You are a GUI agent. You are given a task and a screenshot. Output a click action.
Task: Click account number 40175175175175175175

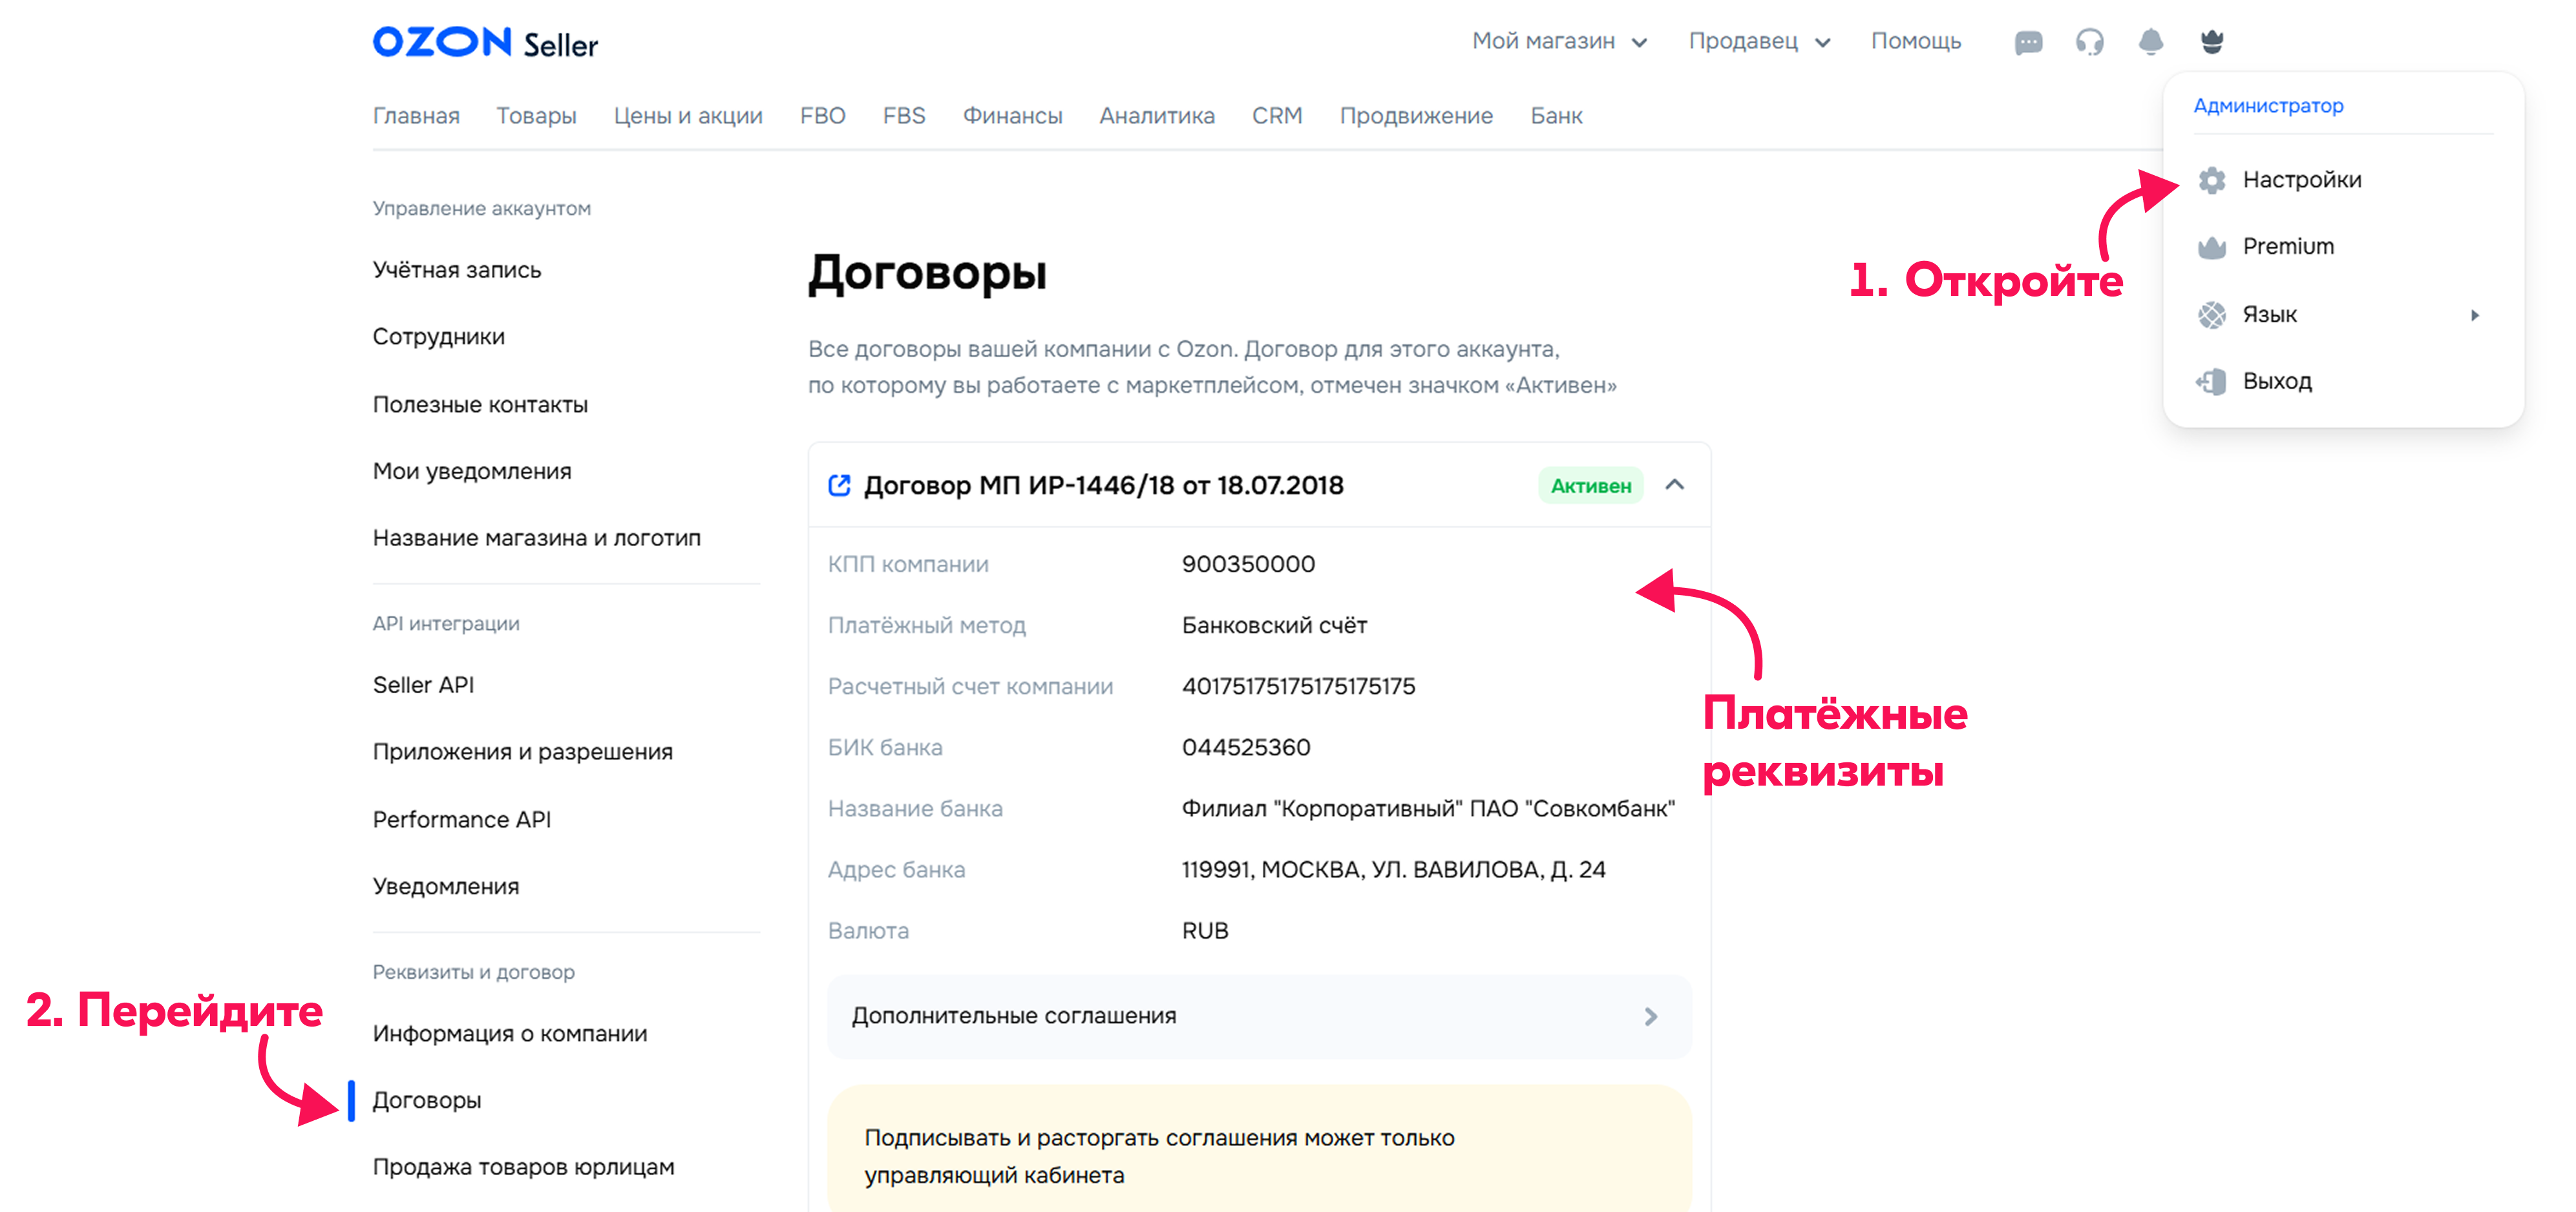(1298, 686)
